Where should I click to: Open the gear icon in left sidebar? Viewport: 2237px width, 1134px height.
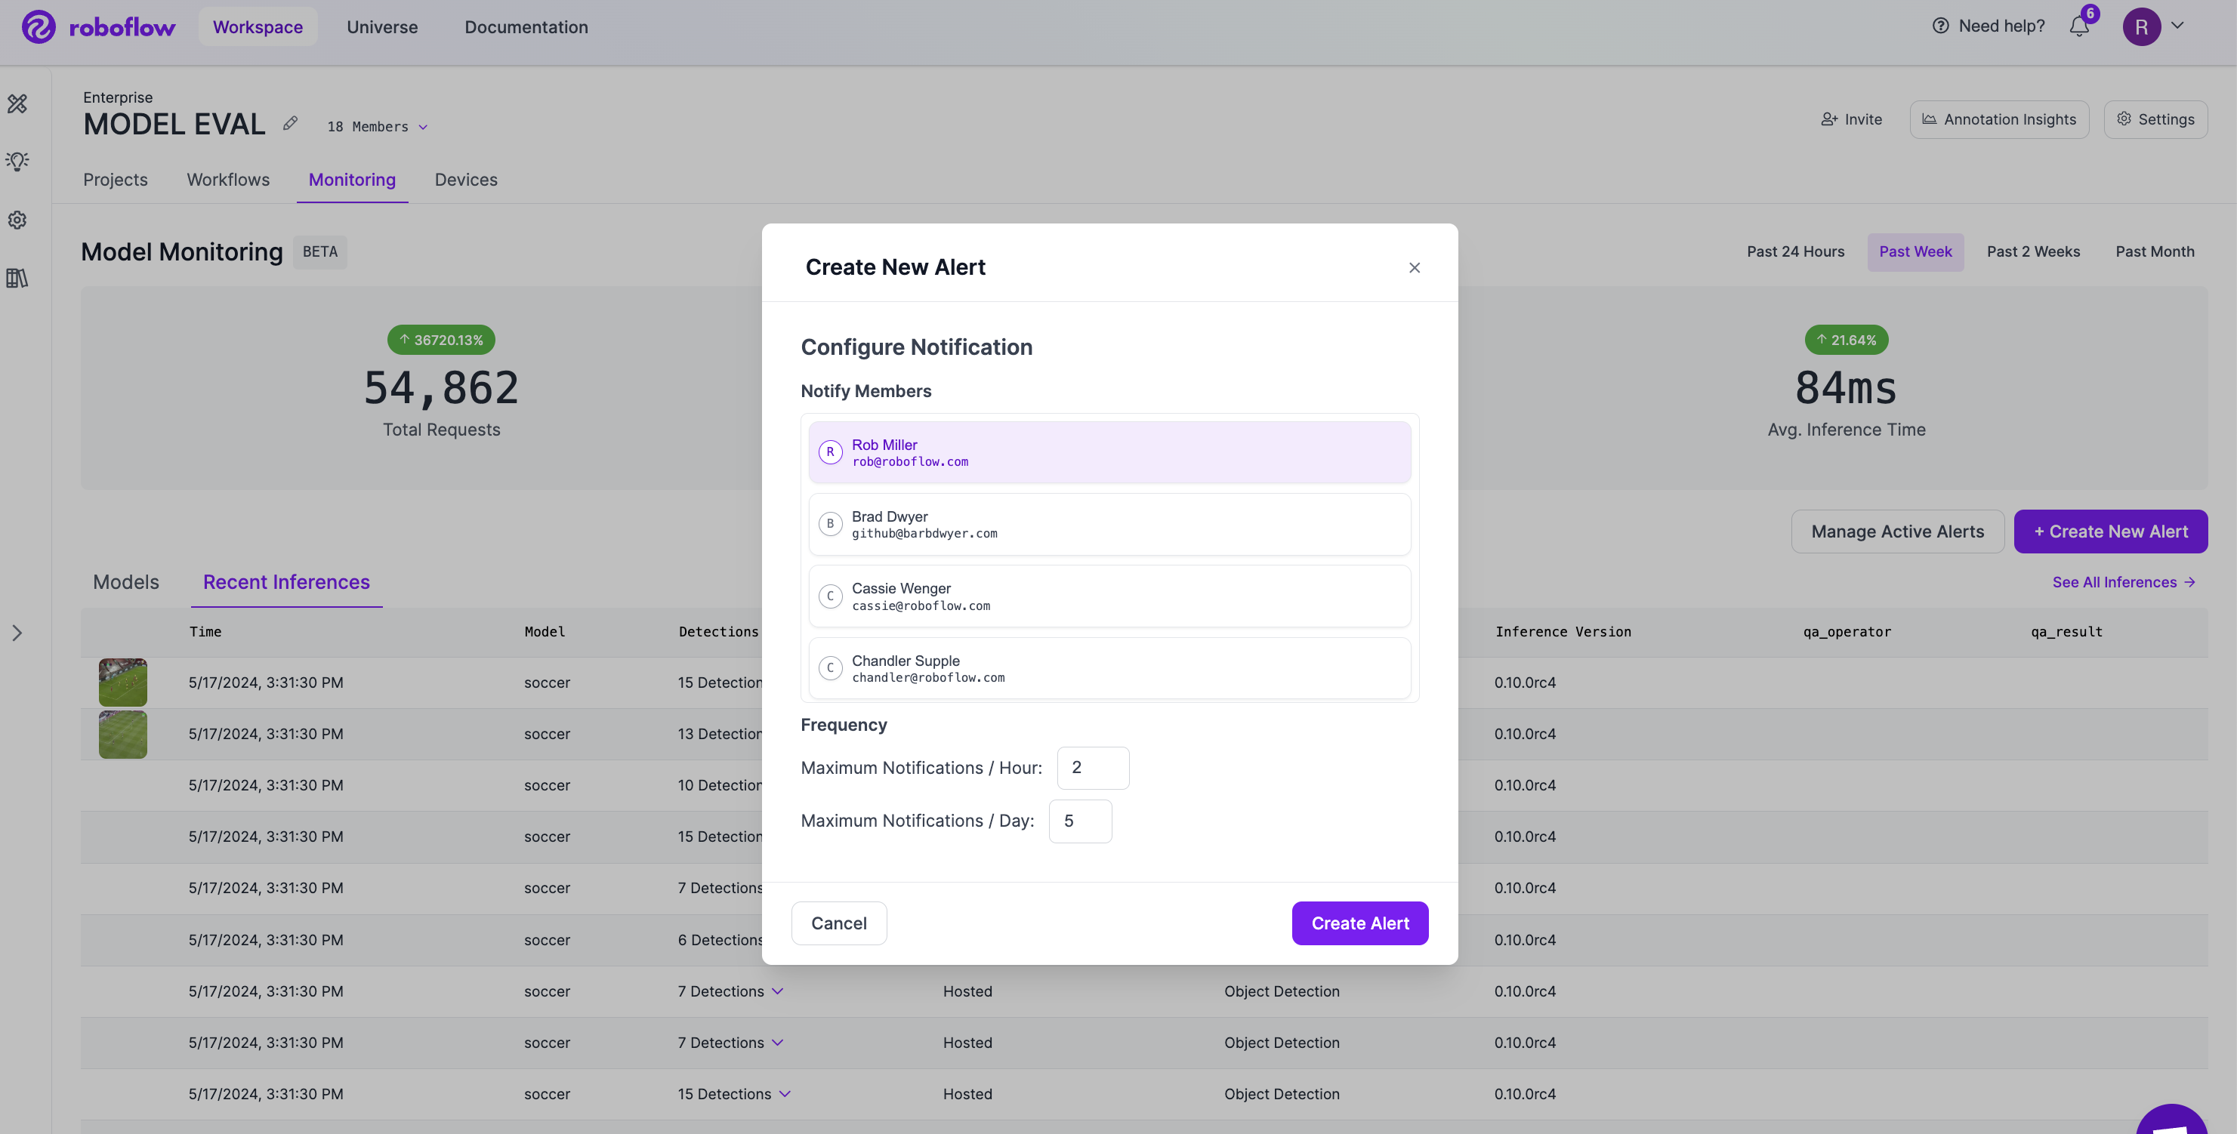[x=17, y=220]
